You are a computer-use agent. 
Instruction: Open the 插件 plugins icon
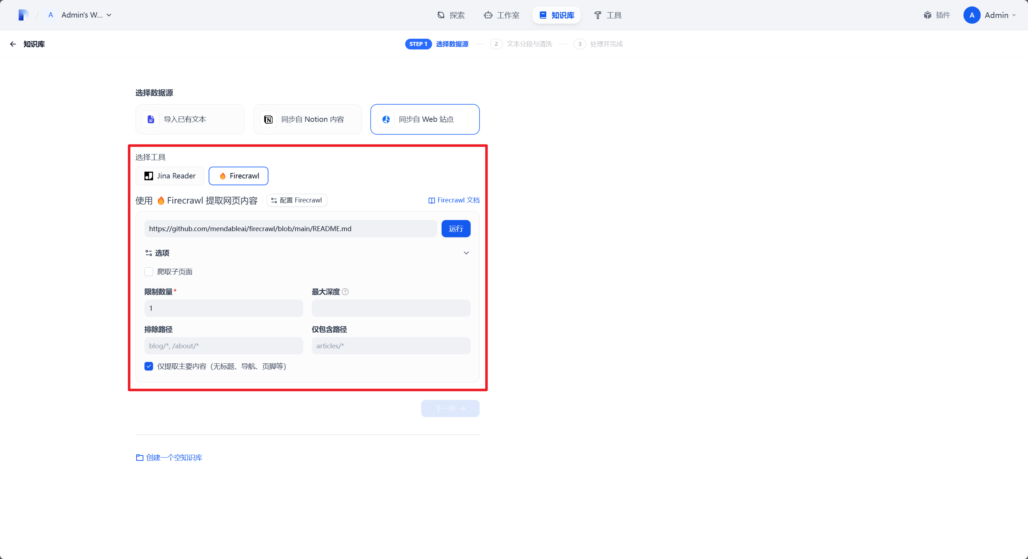[937, 15]
